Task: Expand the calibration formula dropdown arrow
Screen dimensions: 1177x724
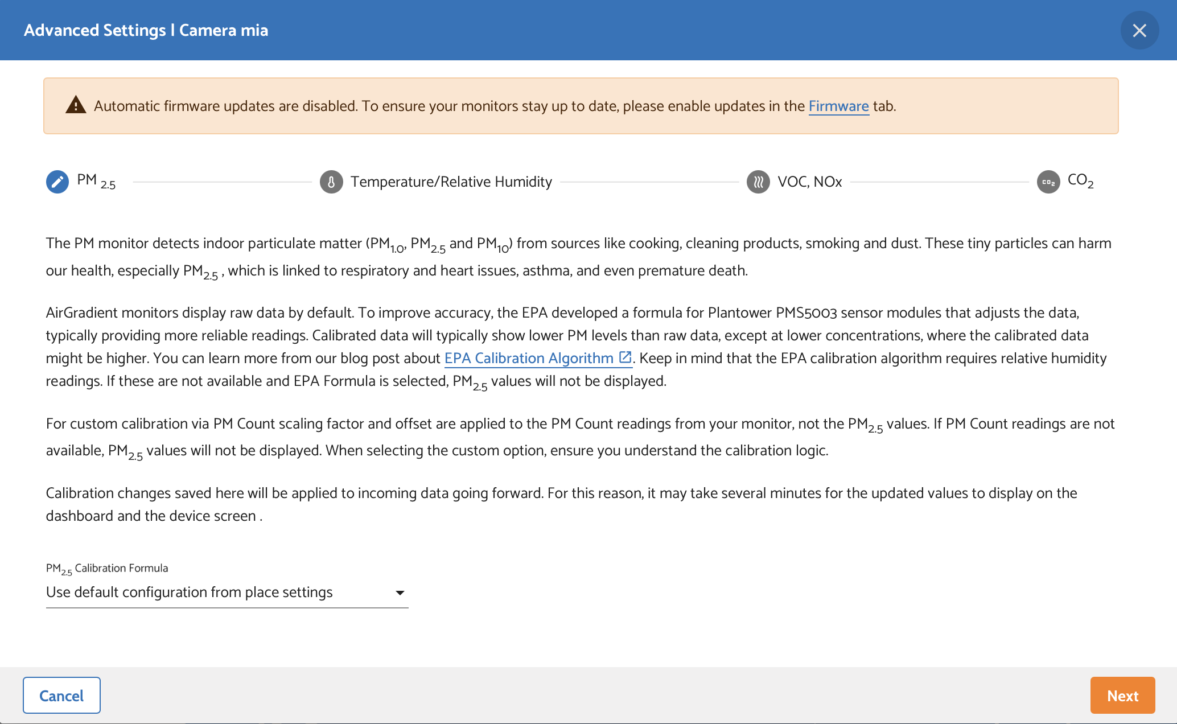Action: 400,593
